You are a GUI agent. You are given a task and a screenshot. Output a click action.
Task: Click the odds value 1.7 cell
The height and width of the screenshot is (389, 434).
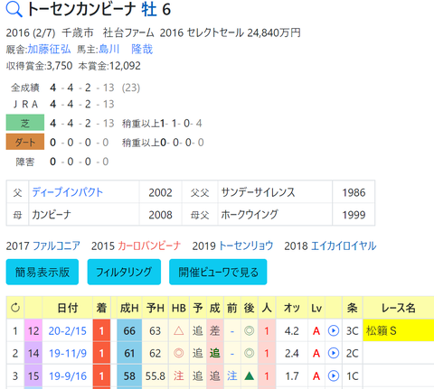click(292, 375)
